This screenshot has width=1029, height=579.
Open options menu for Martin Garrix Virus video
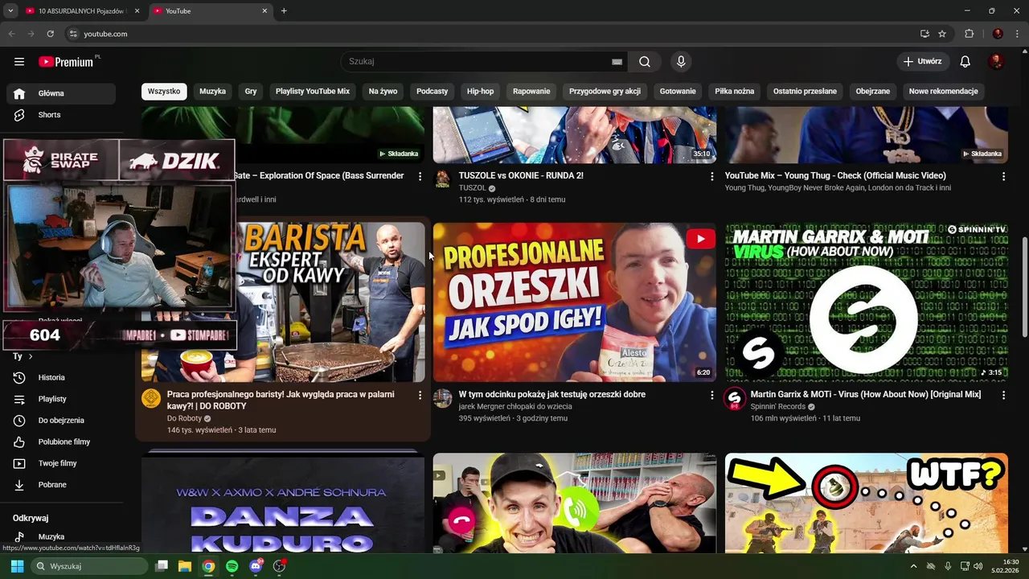click(x=1003, y=395)
